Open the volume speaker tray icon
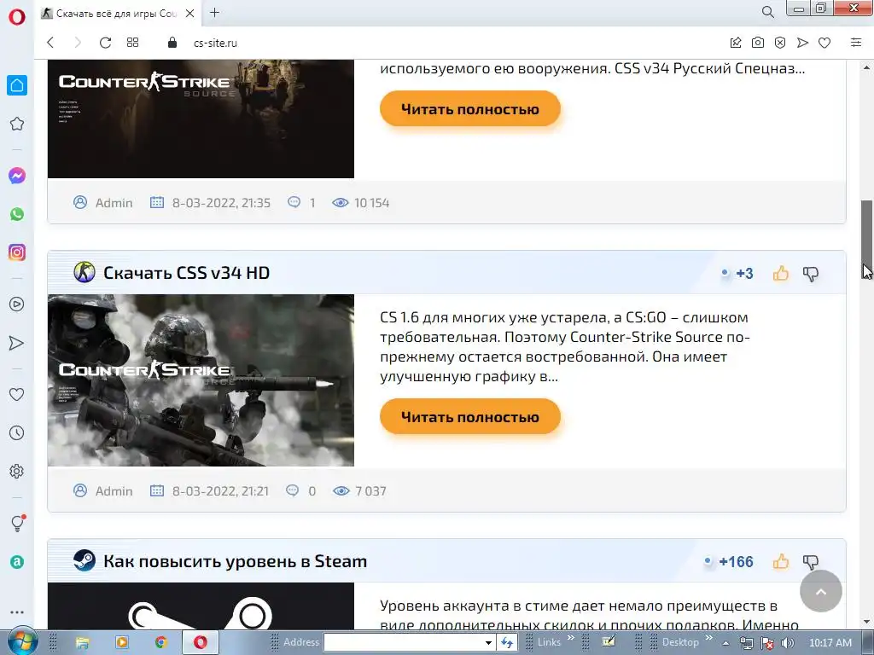 click(788, 643)
